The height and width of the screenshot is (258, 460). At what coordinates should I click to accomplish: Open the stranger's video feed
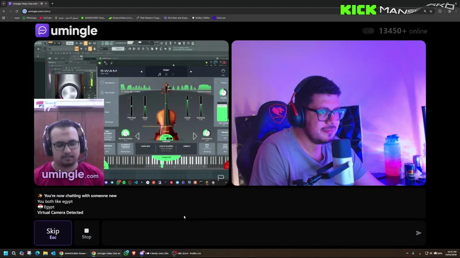click(132, 113)
